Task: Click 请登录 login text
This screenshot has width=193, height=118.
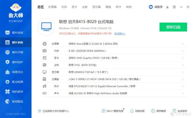Action: (159, 7)
